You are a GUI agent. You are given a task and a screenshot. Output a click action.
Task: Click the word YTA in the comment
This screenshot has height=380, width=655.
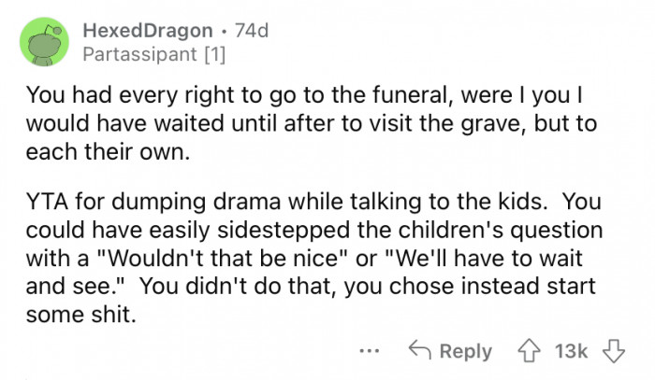click(47, 203)
